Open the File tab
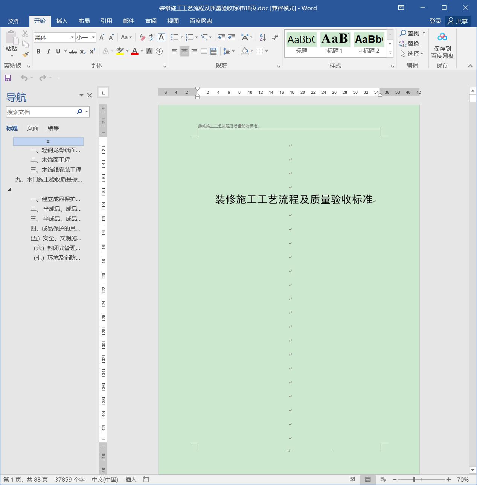Viewport: 477px width, 485px height. [14, 21]
